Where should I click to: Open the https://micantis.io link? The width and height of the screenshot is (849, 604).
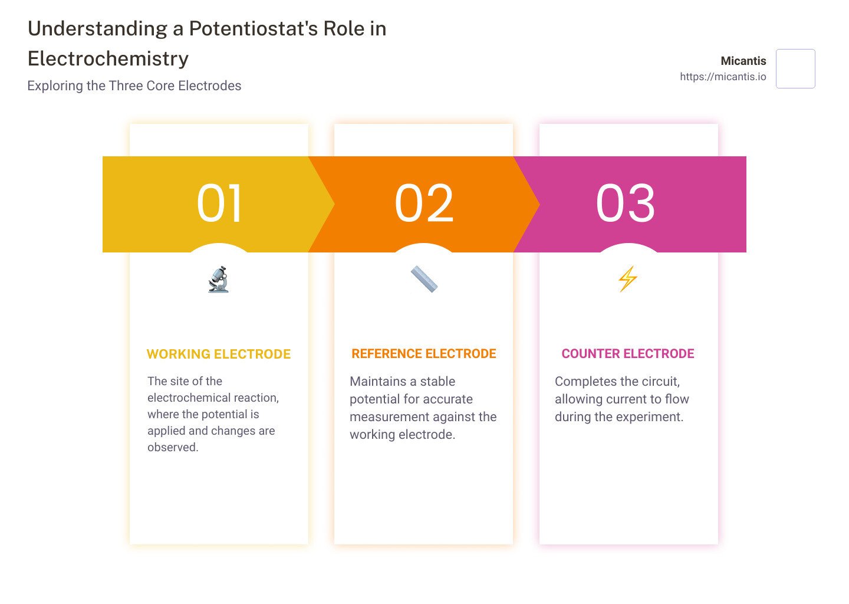(723, 77)
